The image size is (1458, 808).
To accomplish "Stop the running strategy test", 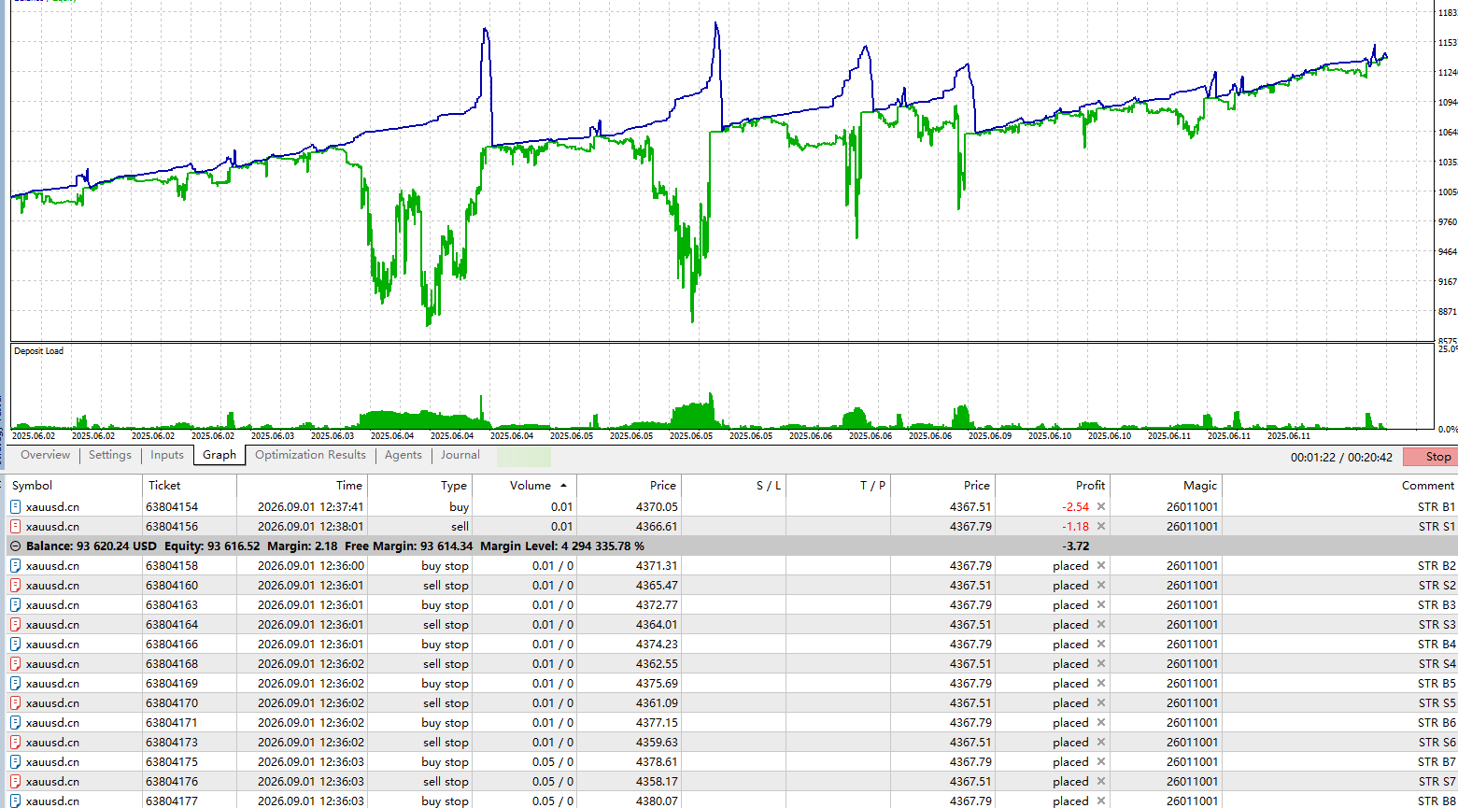I will point(1429,457).
